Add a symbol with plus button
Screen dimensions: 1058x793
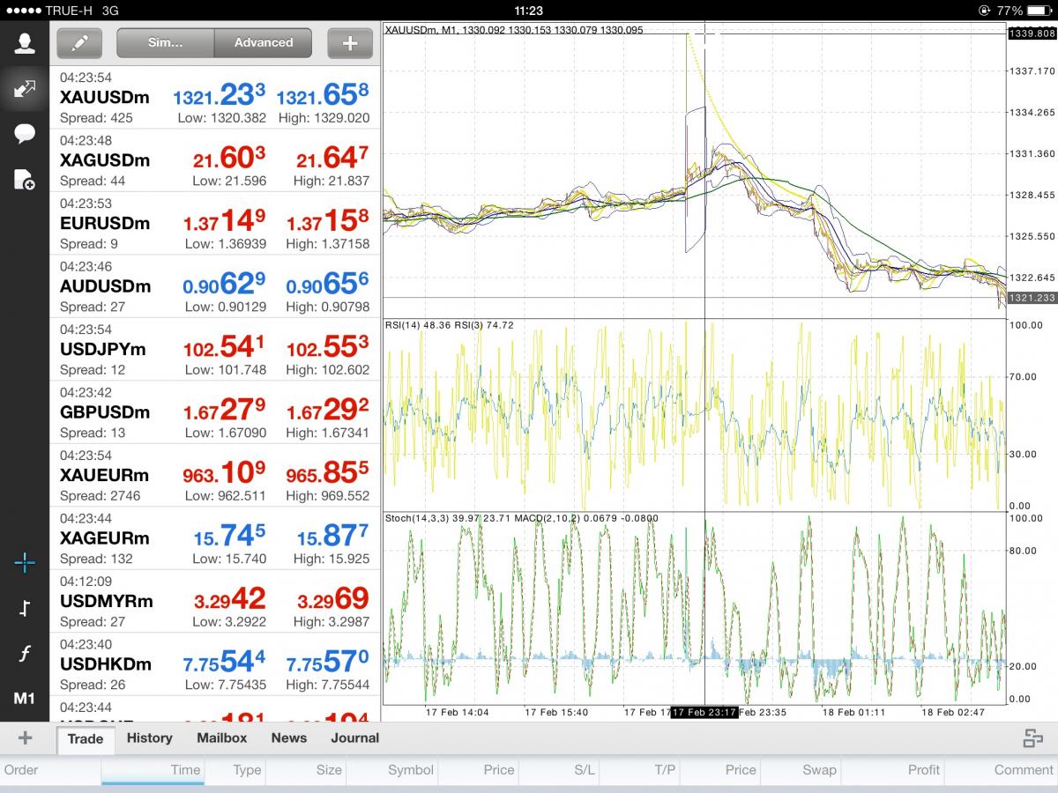coord(350,42)
